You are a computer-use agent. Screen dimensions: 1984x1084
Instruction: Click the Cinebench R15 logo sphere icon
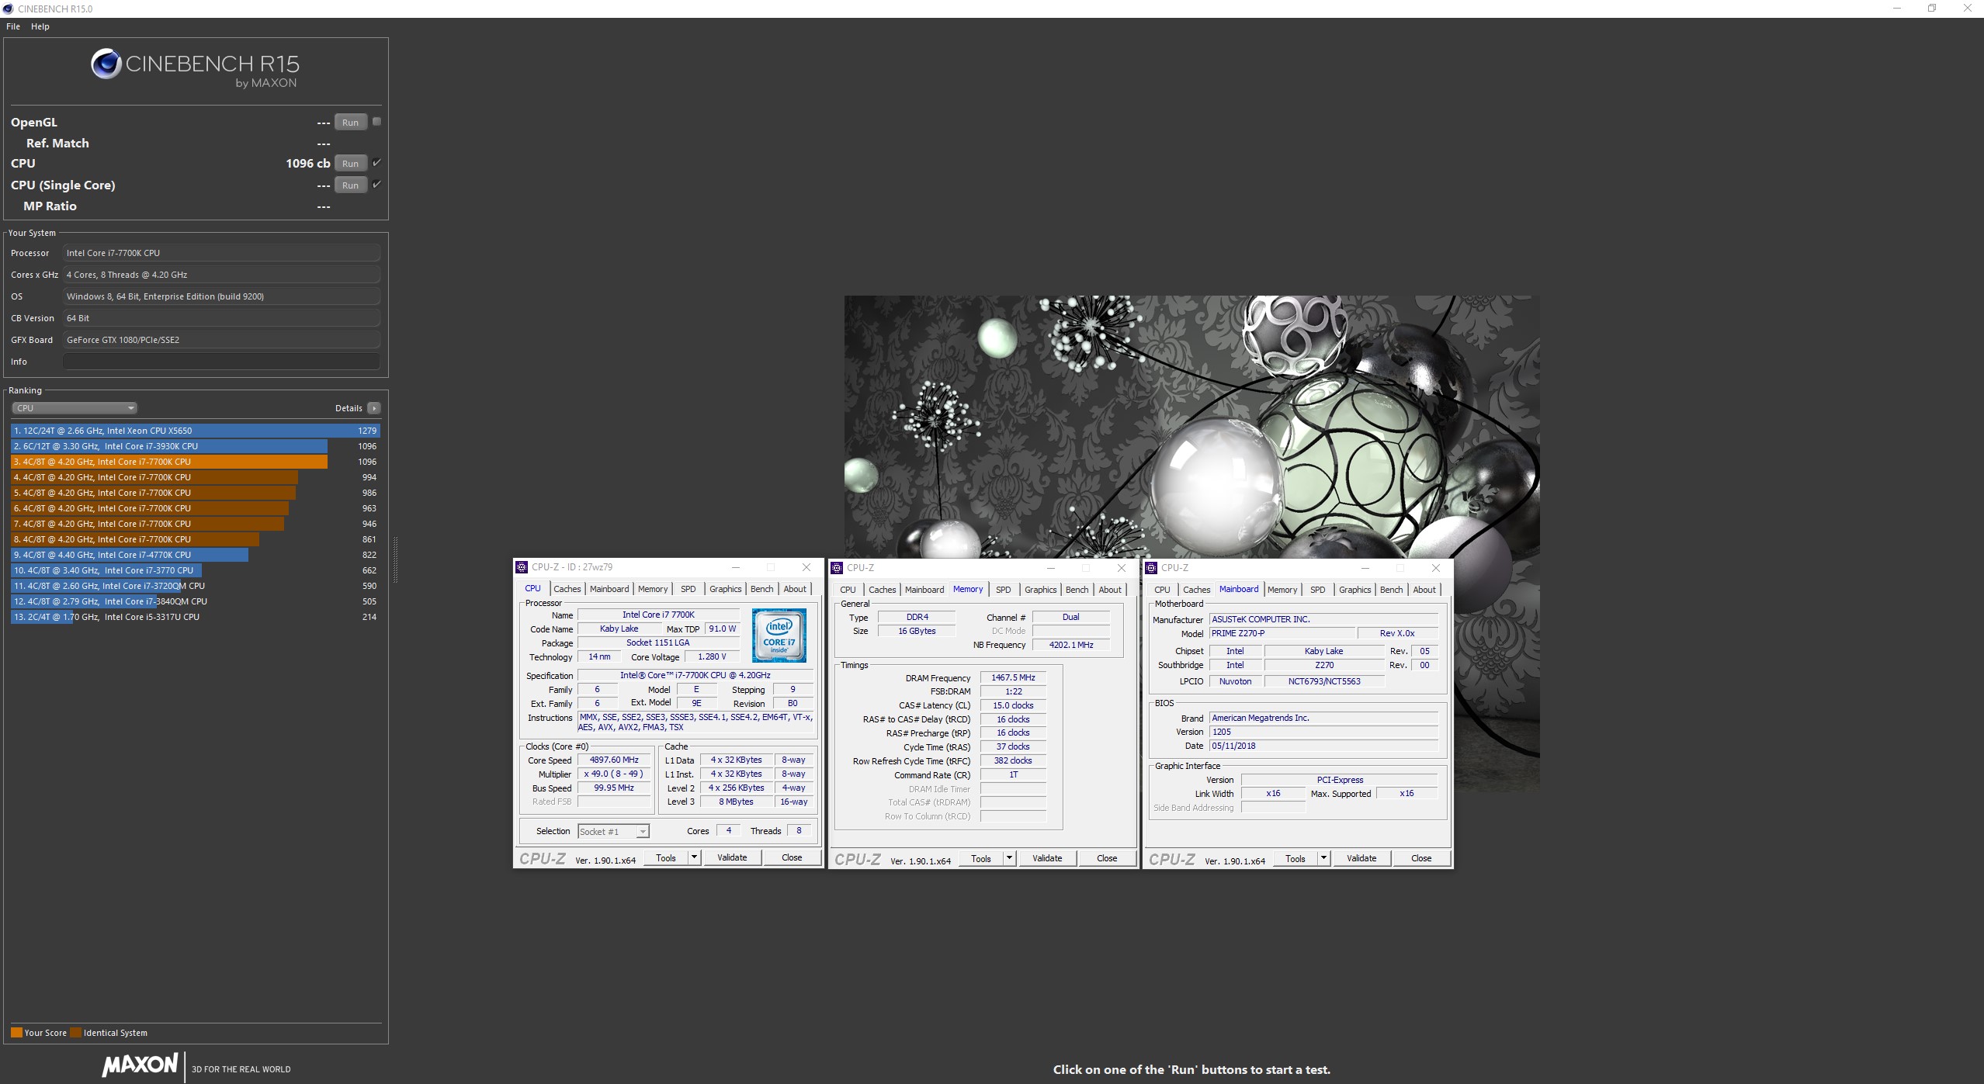(x=106, y=64)
